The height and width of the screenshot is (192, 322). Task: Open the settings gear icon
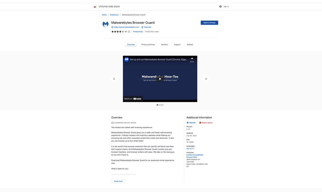pos(221,6)
